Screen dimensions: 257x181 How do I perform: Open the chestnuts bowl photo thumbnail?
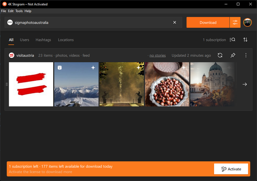[167, 84]
